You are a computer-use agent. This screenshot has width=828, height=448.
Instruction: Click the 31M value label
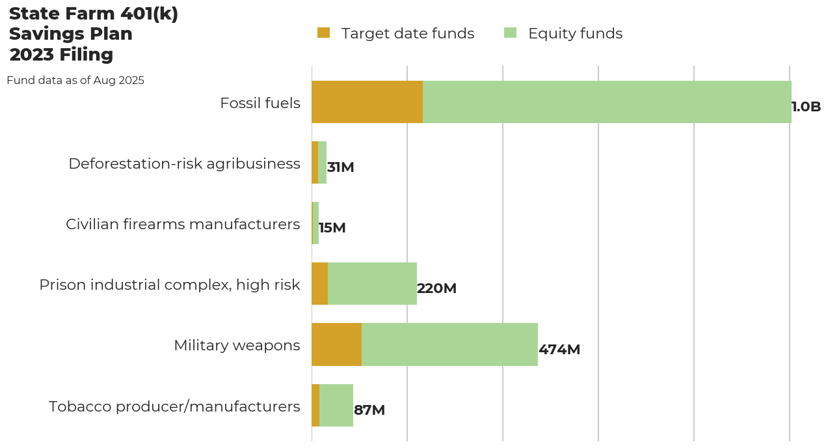(x=341, y=167)
